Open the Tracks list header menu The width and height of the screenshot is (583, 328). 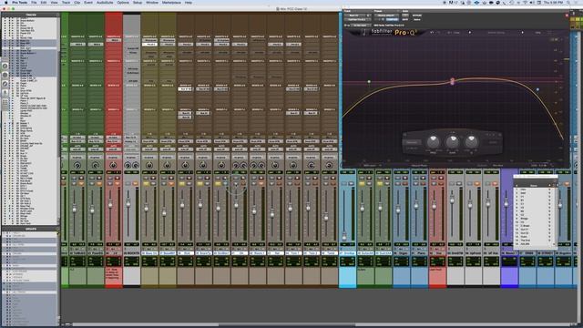(30, 15)
